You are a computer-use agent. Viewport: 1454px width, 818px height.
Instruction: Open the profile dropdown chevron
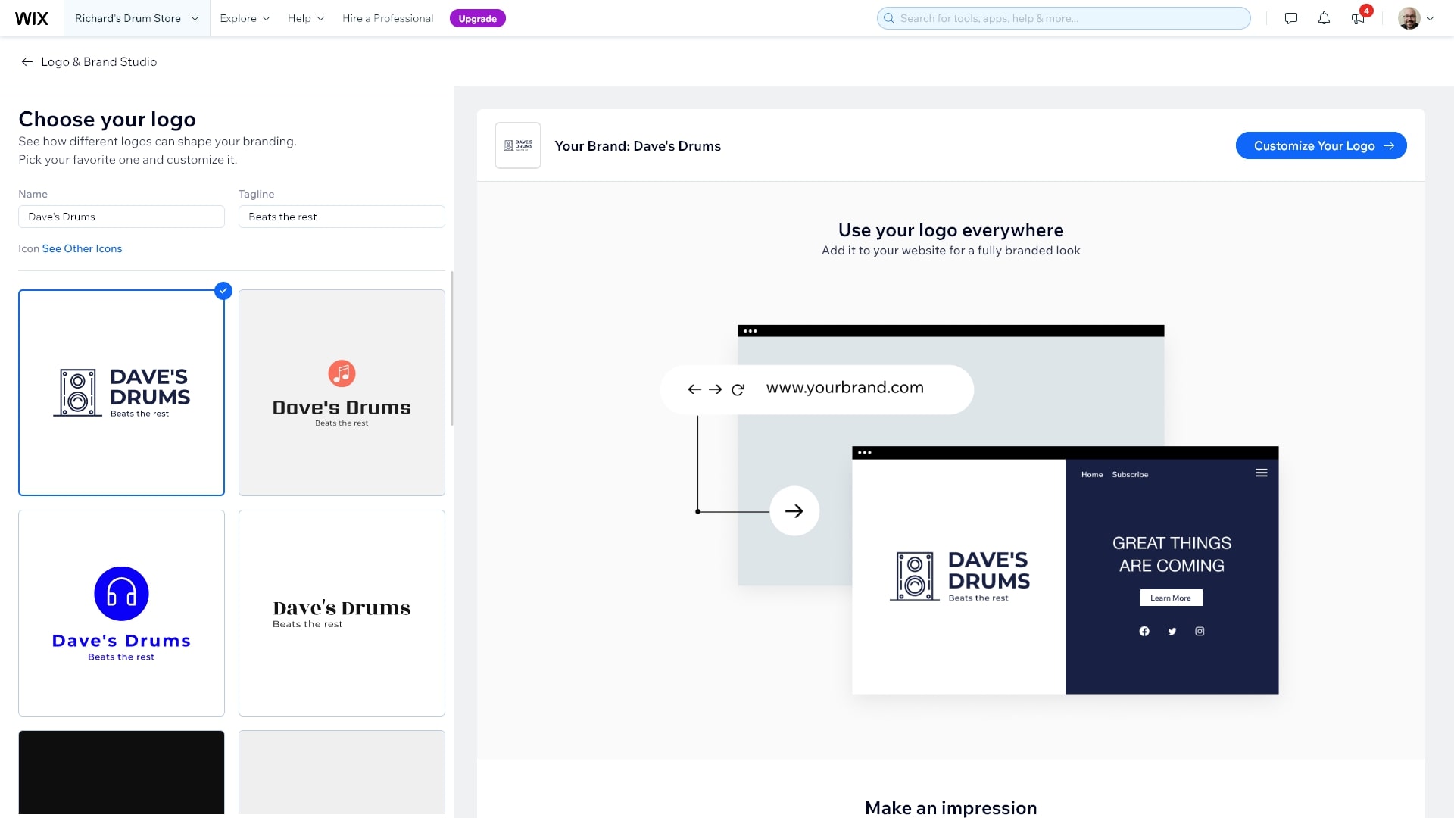click(1431, 19)
